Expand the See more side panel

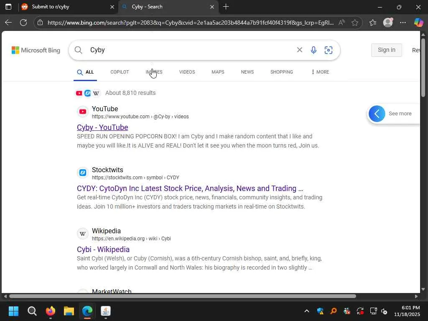point(377,114)
